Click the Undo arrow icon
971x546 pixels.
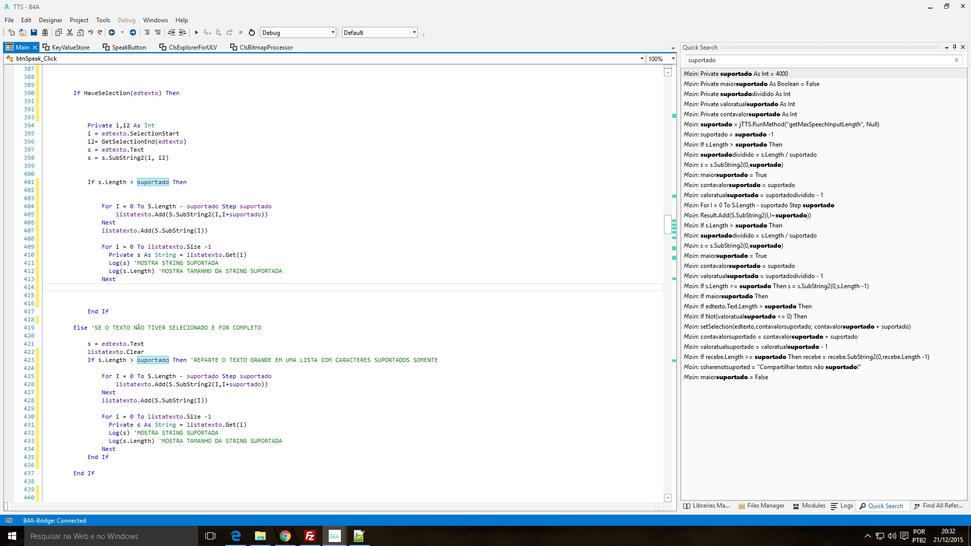pos(91,32)
